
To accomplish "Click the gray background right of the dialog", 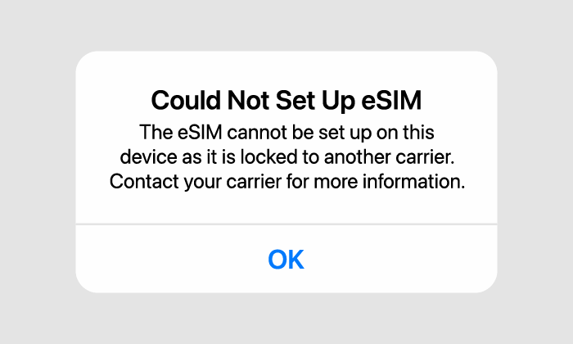I will [x=536, y=172].
